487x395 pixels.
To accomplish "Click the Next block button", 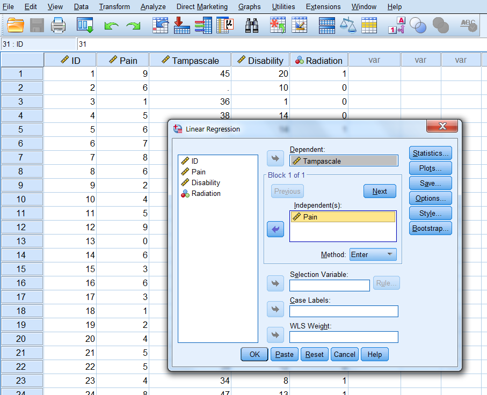I will pyautogui.click(x=380, y=192).
